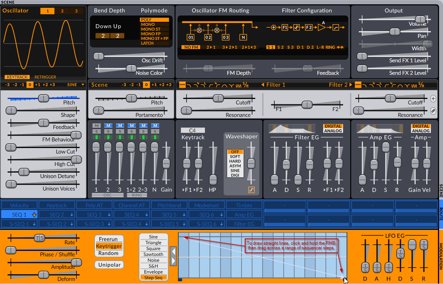Screen dimensions: 443x284
Task: Choose the S/H filter type for Filter 2
Action: point(421,85)
